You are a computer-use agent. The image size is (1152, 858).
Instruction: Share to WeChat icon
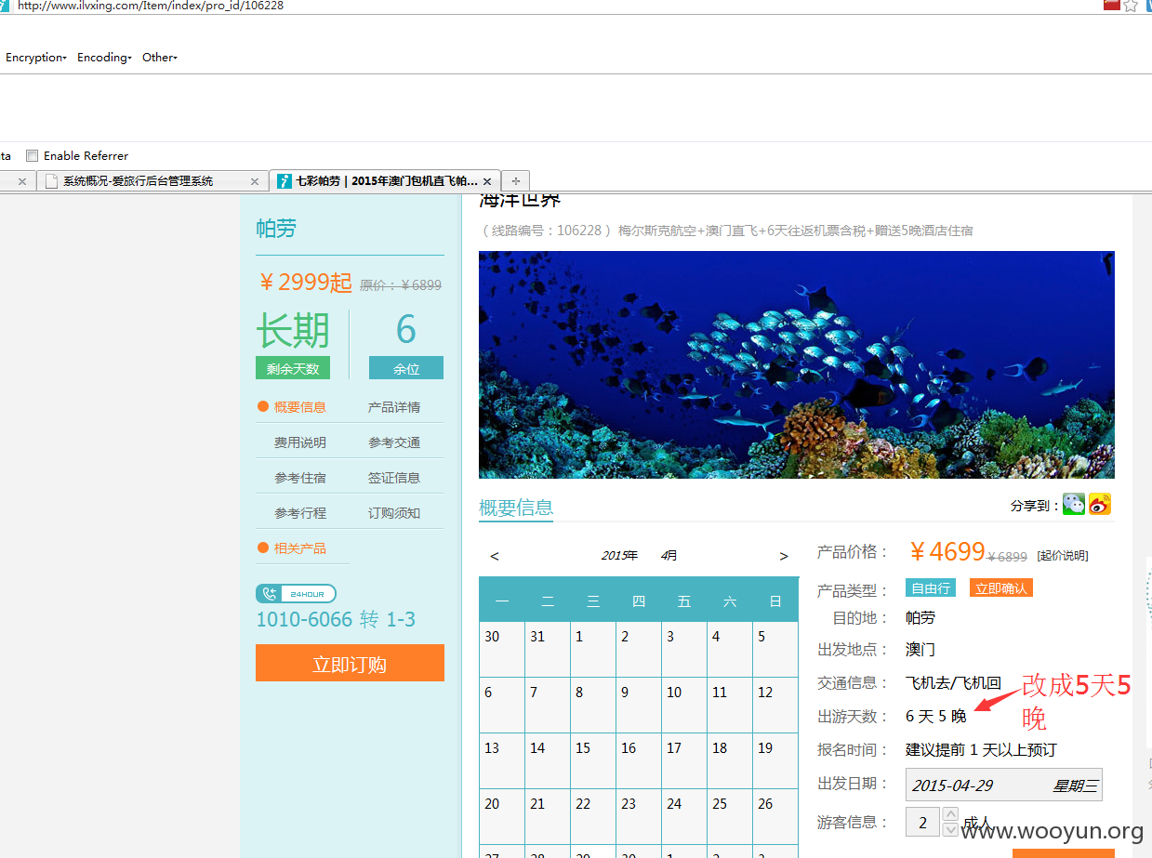point(1074,504)
